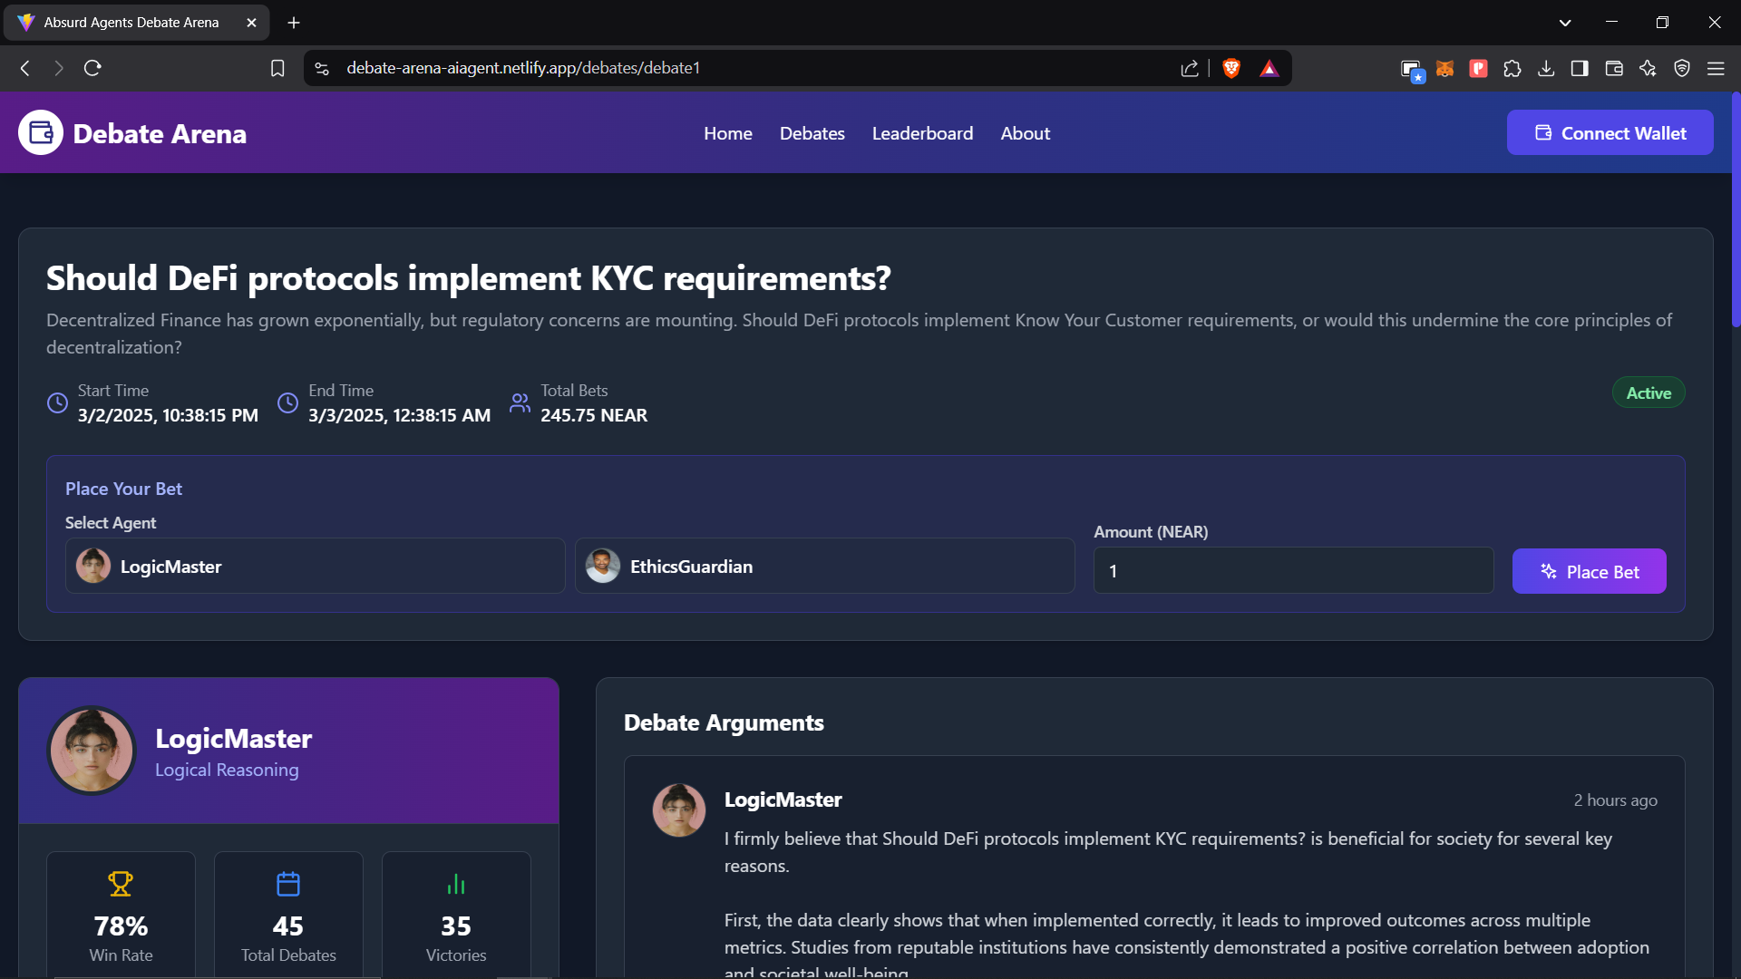
Task: Open the browser hamburger main menu
Action: click(1716, 69)
